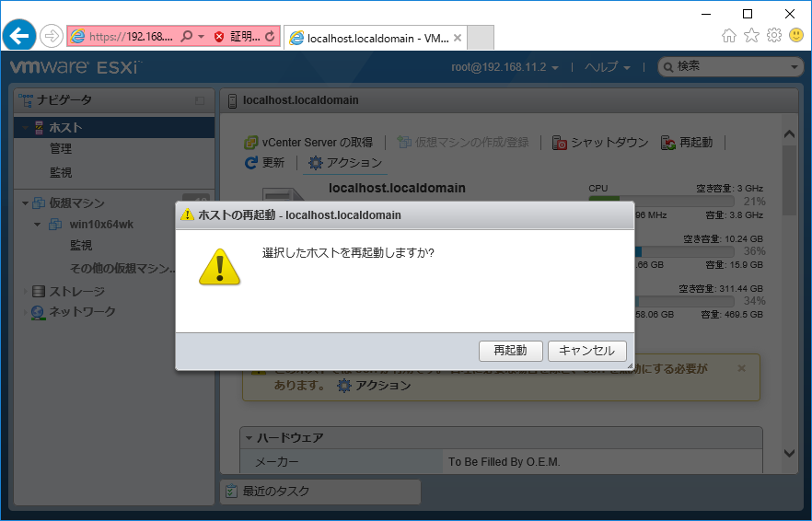Collapse the ハードウェア section

(249, 438)
